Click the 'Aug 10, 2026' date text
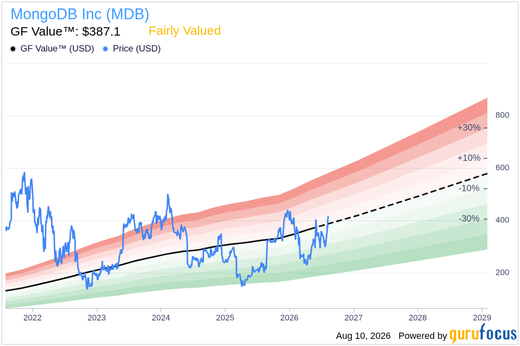 point(363,336)
